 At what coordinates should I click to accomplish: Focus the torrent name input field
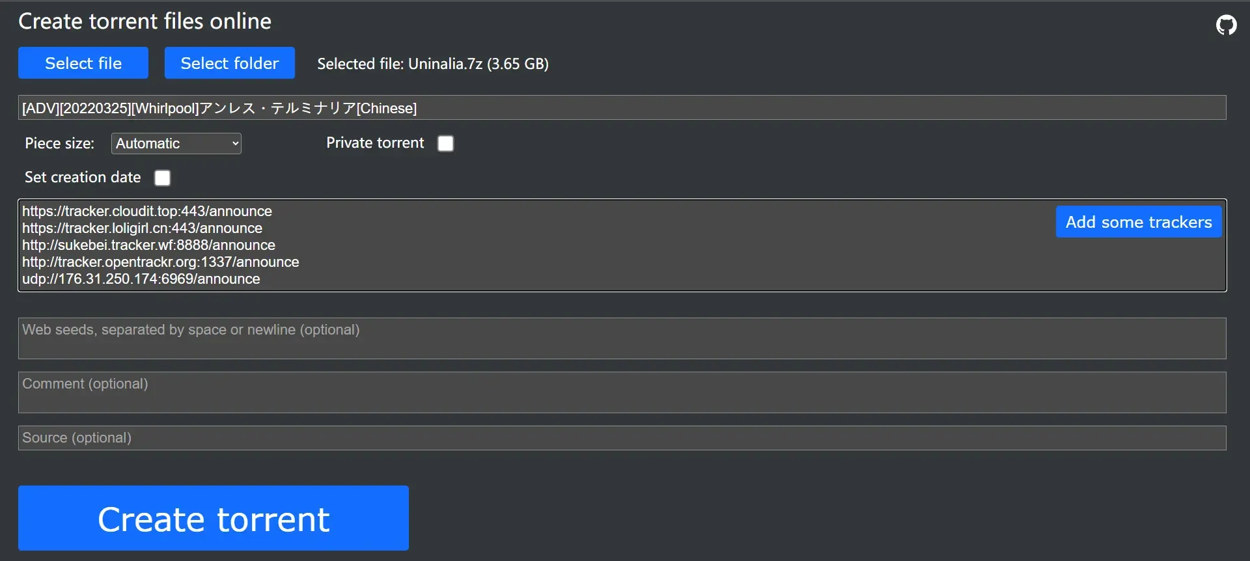622,107
